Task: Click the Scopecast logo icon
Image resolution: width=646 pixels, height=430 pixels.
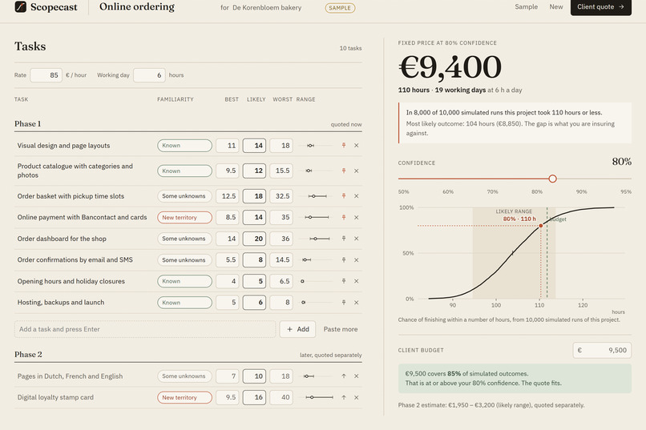Action: pyautogui.click(x=20, y=6)
